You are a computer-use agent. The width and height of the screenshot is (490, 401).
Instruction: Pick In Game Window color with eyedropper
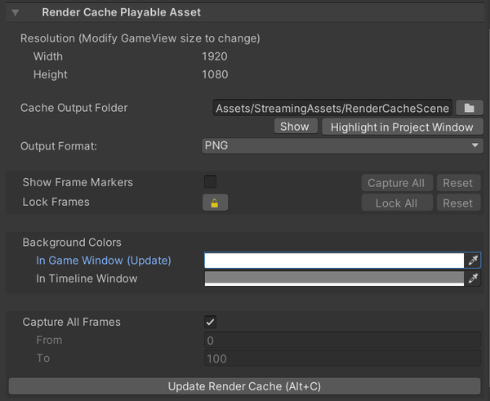pyautogui.click(x=473, y=261)
